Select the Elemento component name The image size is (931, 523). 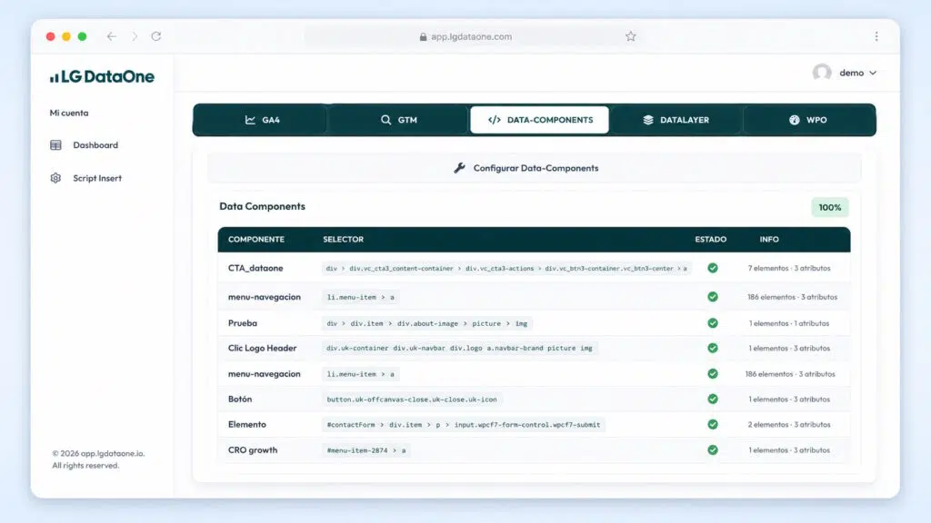coord(247,425)
